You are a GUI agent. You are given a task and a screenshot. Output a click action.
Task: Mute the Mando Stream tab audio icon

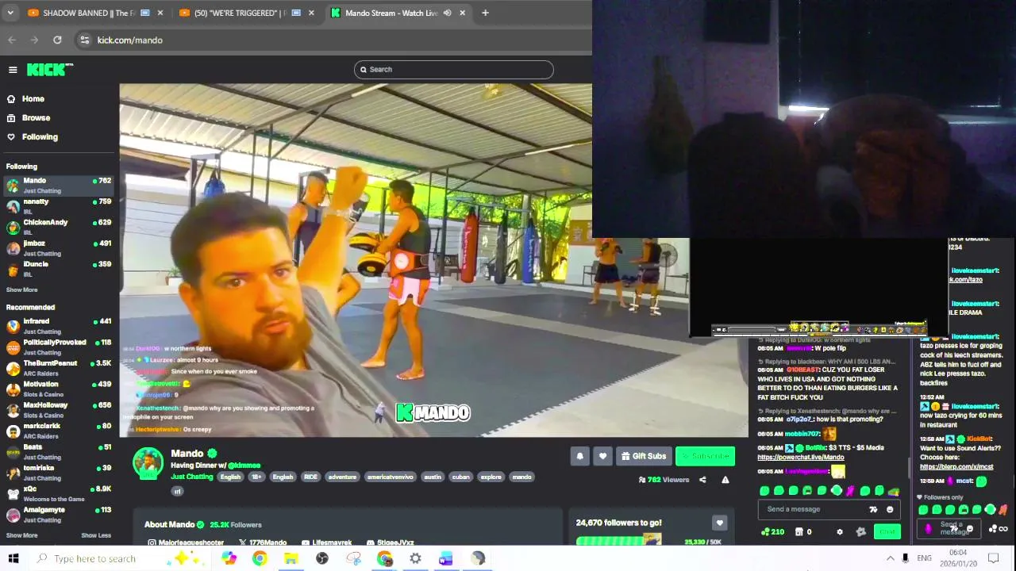click(447, 13)
